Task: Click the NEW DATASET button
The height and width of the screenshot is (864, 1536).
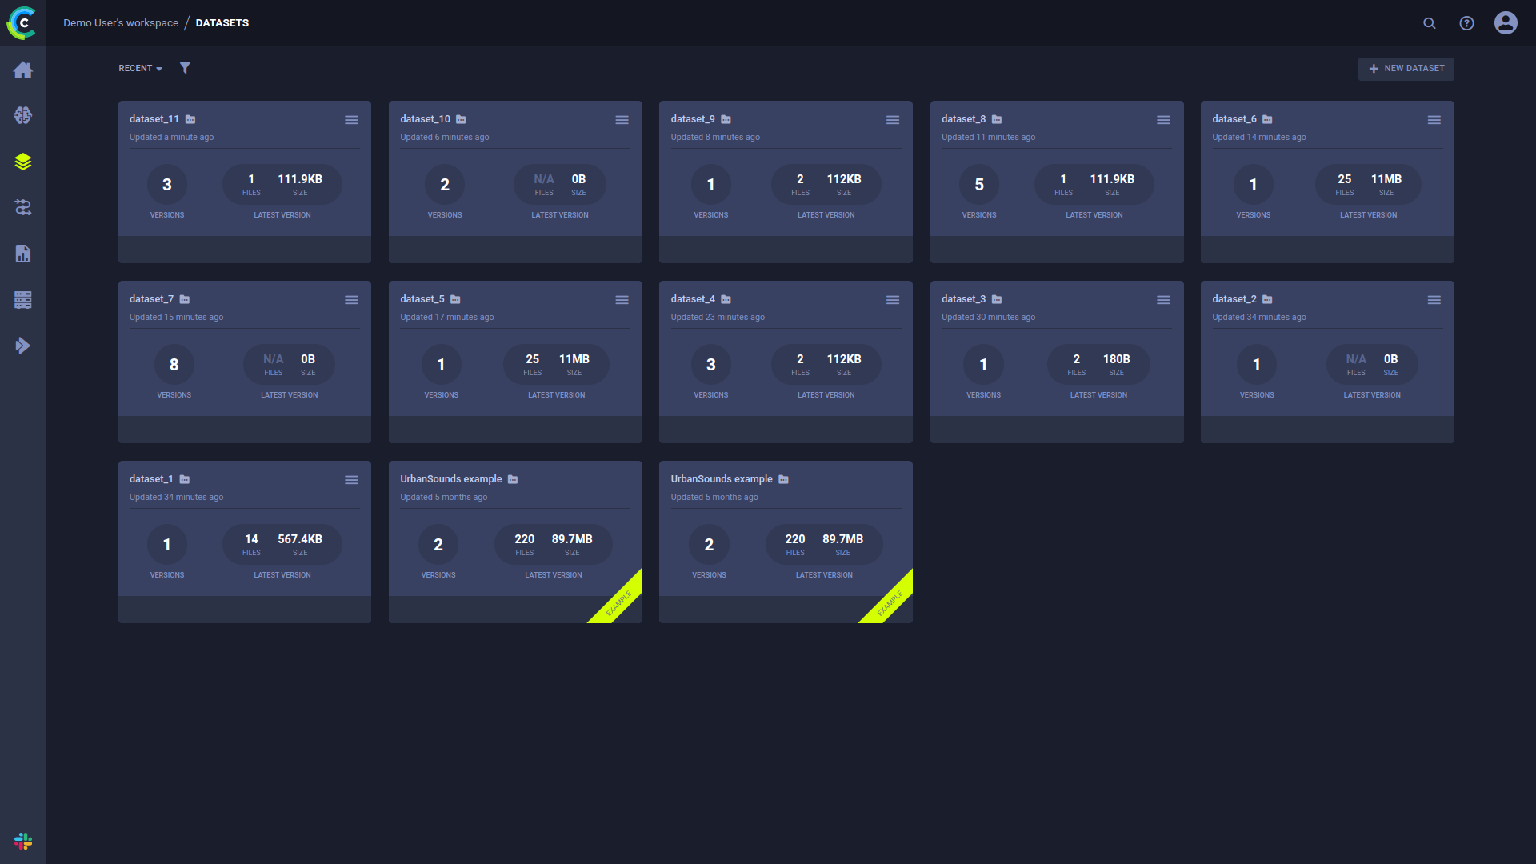Action: click(x=1406, y=67)
